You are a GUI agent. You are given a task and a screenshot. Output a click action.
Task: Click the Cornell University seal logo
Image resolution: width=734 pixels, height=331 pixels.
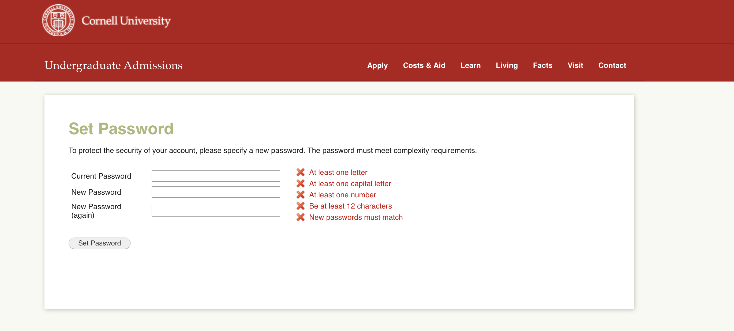58,21
